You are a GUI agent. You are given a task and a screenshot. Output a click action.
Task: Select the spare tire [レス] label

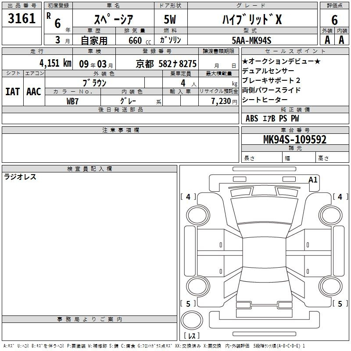192,336
